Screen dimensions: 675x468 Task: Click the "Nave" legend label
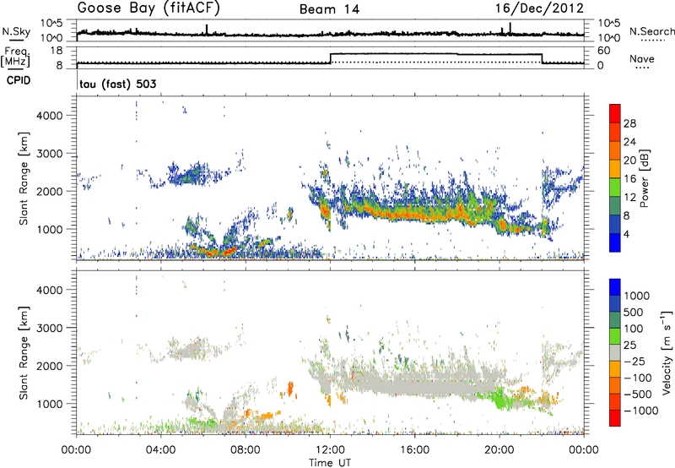tap(642, 58)
